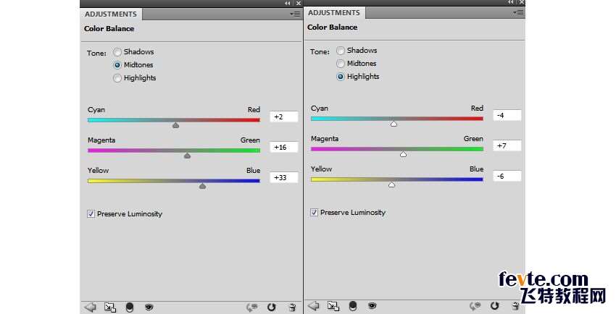The image size is (616, 314).
Task: Click Cyan-Red slider handle in left panel
Action: 175,125
